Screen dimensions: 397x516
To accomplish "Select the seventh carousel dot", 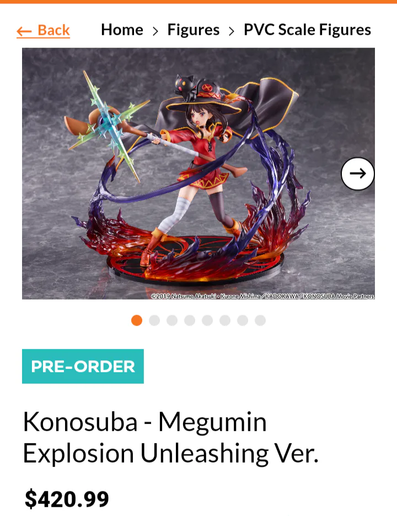I will (x=243, y=320).
